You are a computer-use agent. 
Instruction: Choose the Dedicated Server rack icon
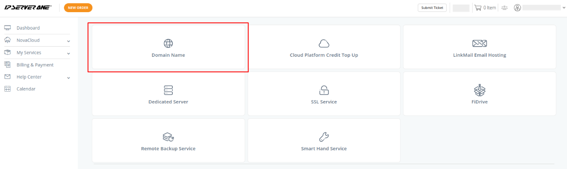pos(168,90)
